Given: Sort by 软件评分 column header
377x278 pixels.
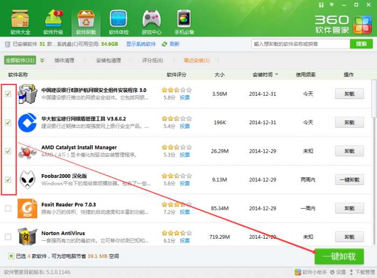Looking at the screenshot, I should point(176,75).
